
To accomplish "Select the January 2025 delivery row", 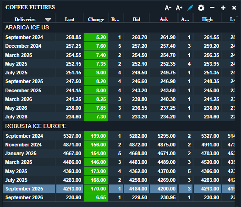I will click(119, 153).
